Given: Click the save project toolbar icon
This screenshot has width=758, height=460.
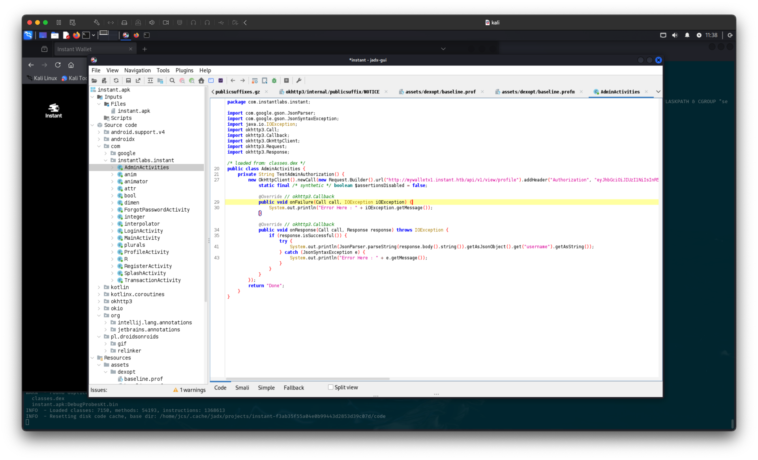Looking at the screenshot, I should tap(128, 81).
